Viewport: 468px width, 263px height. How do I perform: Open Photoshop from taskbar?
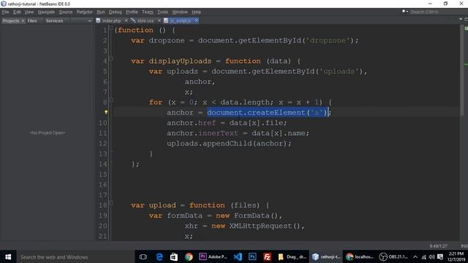252,256
